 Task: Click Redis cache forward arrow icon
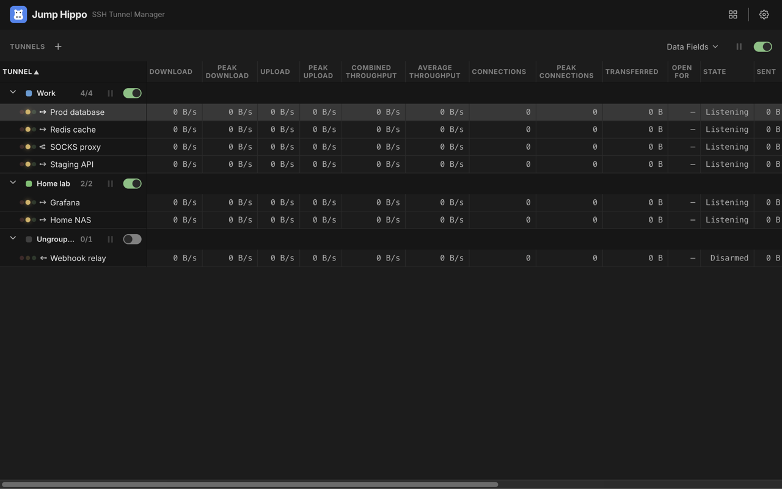click(x=43, y=130)
